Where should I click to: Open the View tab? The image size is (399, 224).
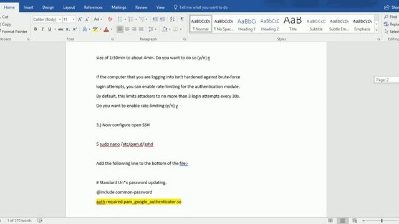point(160,7)
